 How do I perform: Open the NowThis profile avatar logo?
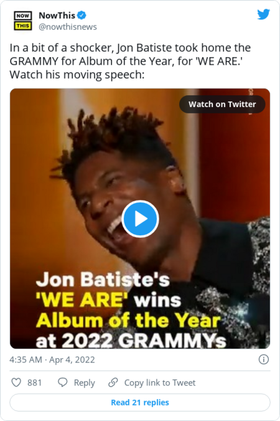(23, 21)
